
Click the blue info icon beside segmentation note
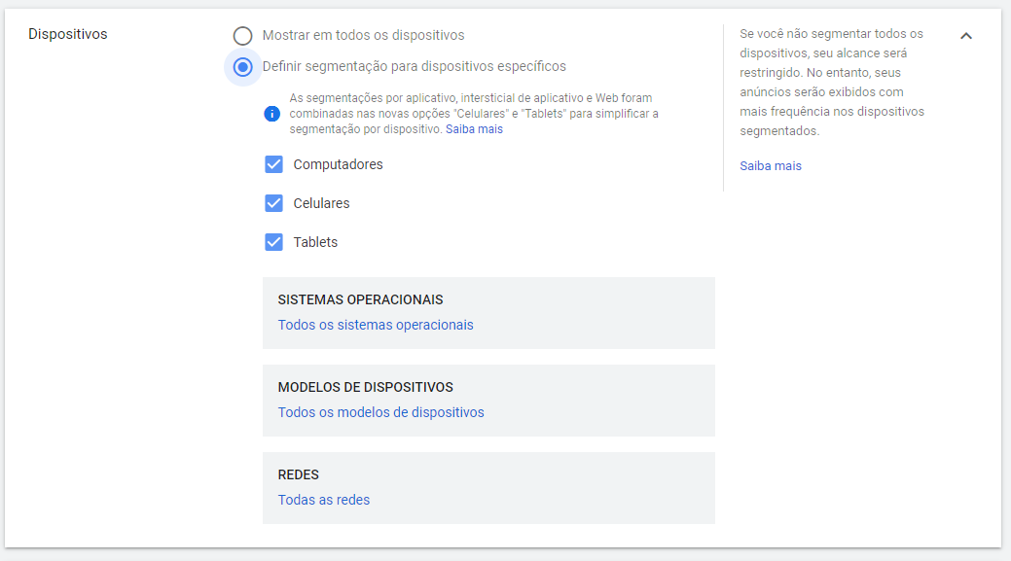272,114
